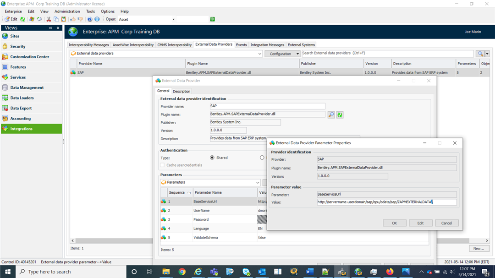Open the Asset dropdown next to Open
The width and height of the screenshot is (495, 278).
click(x=173, y=19)
